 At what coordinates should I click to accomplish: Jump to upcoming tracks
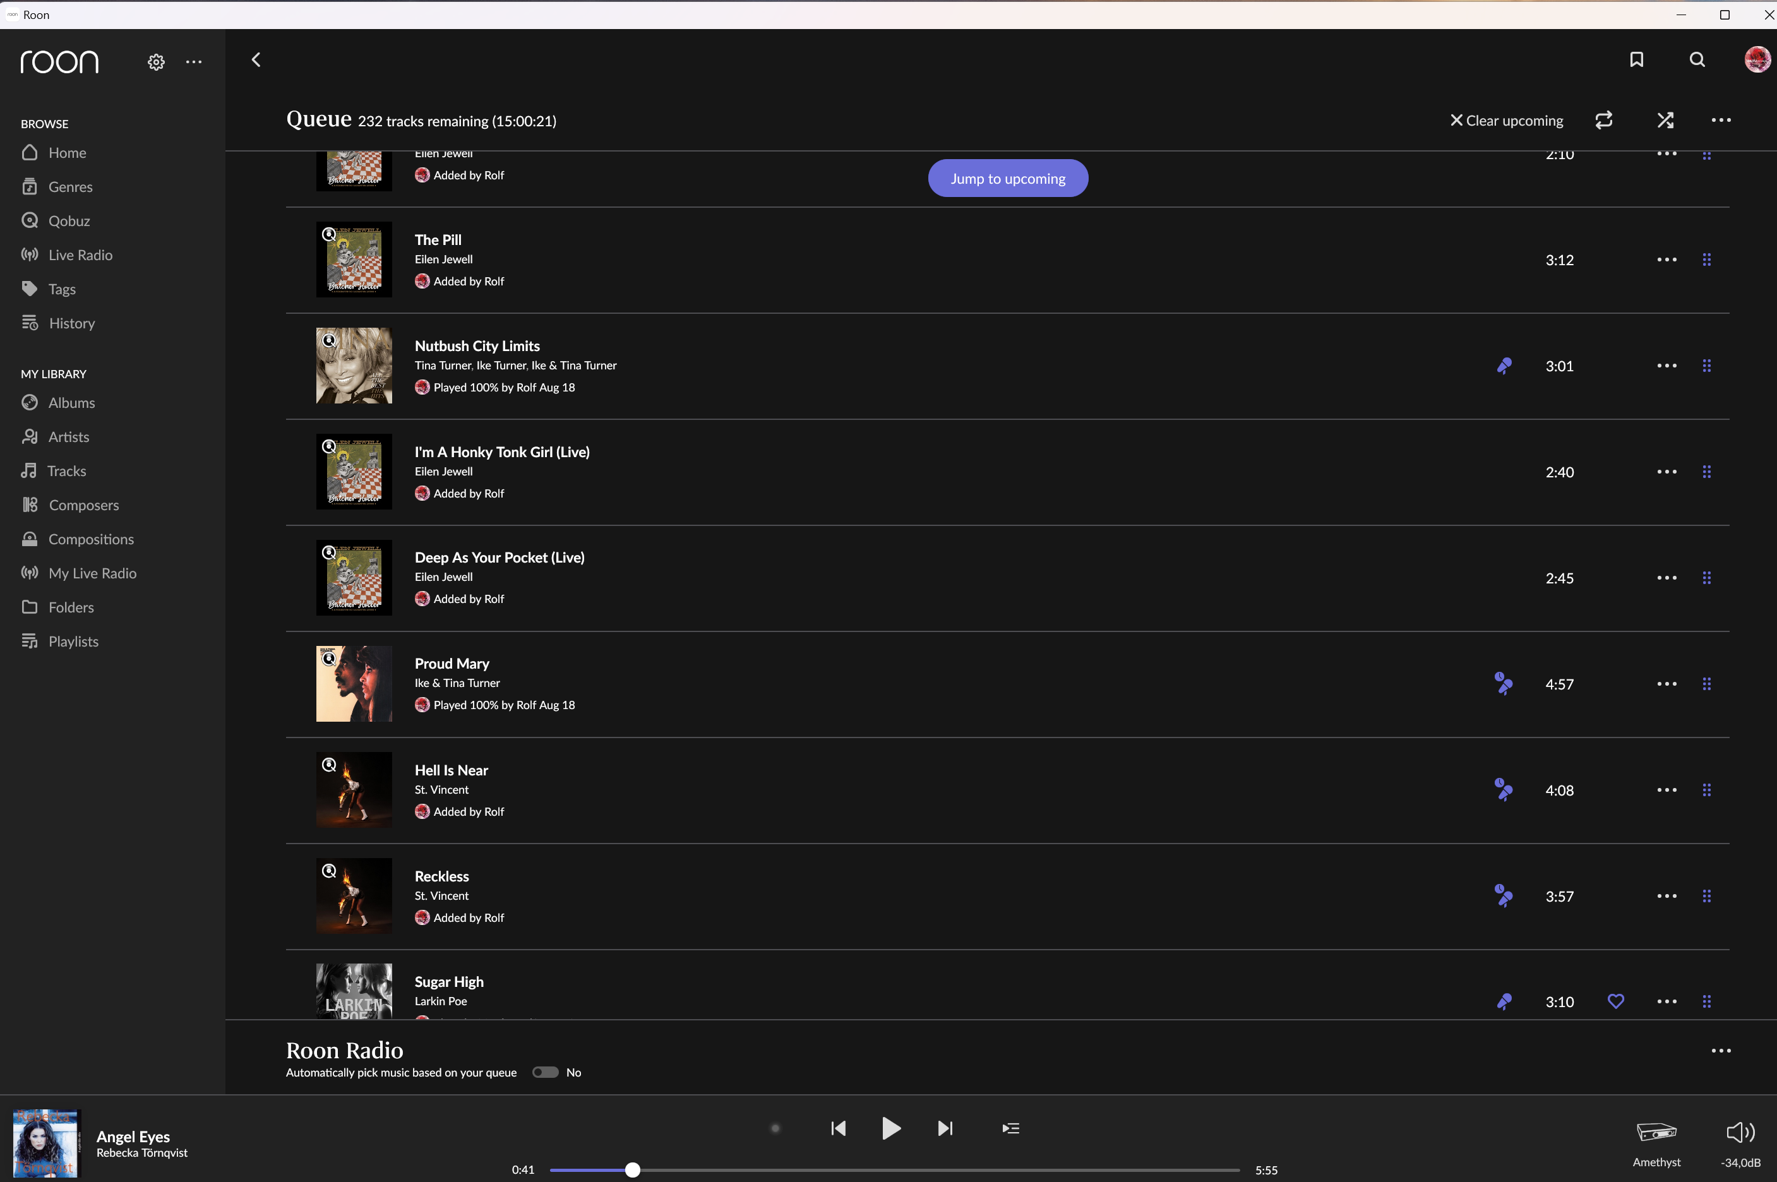point(1008,179)
